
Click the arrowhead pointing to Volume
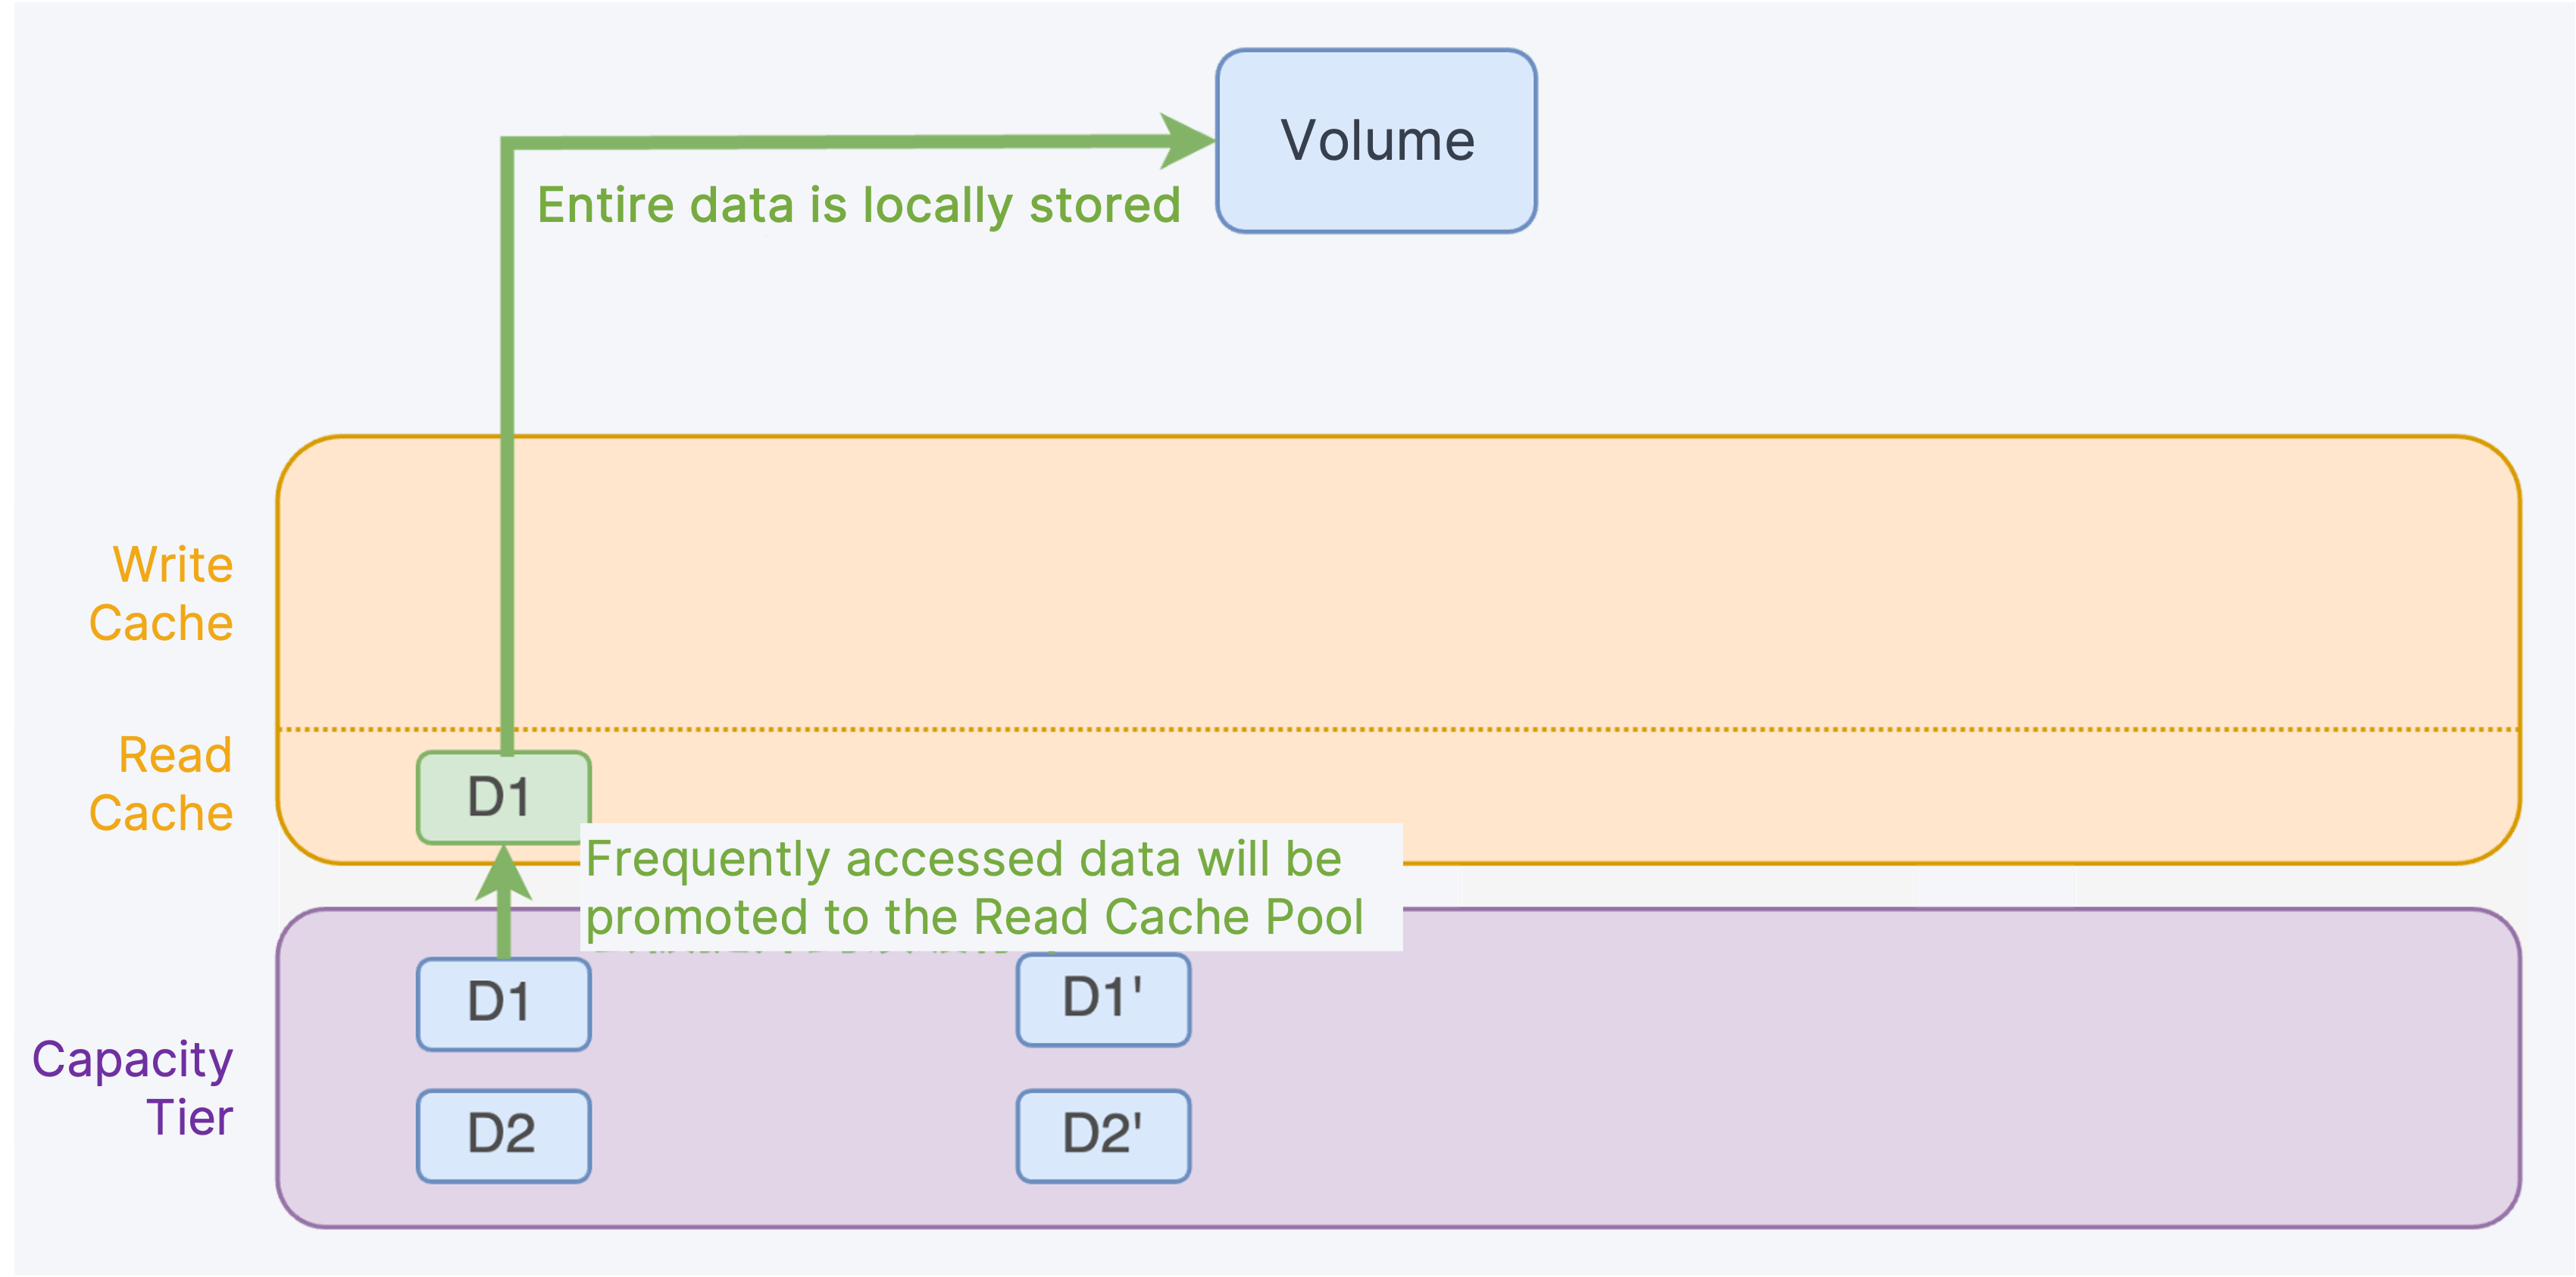1187,141
